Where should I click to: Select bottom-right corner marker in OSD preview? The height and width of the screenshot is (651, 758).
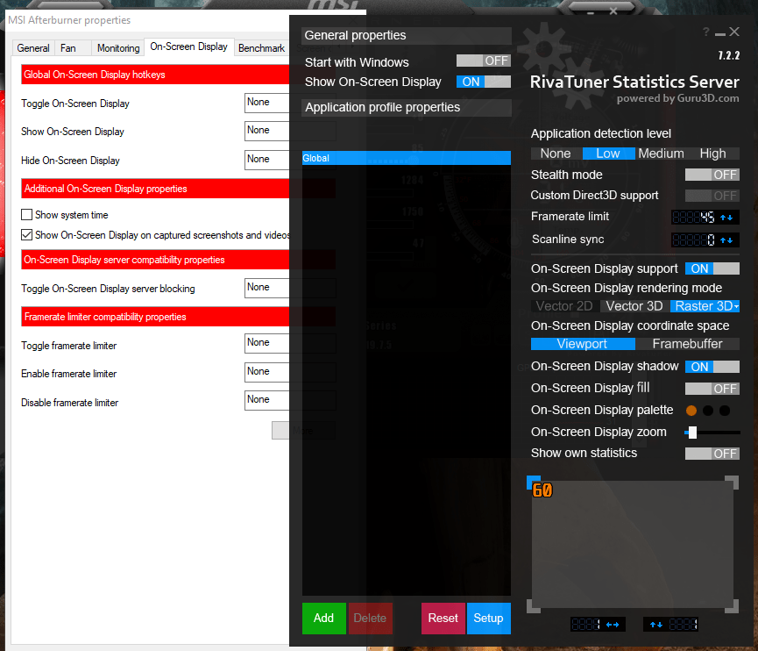(x=732, y=606)
